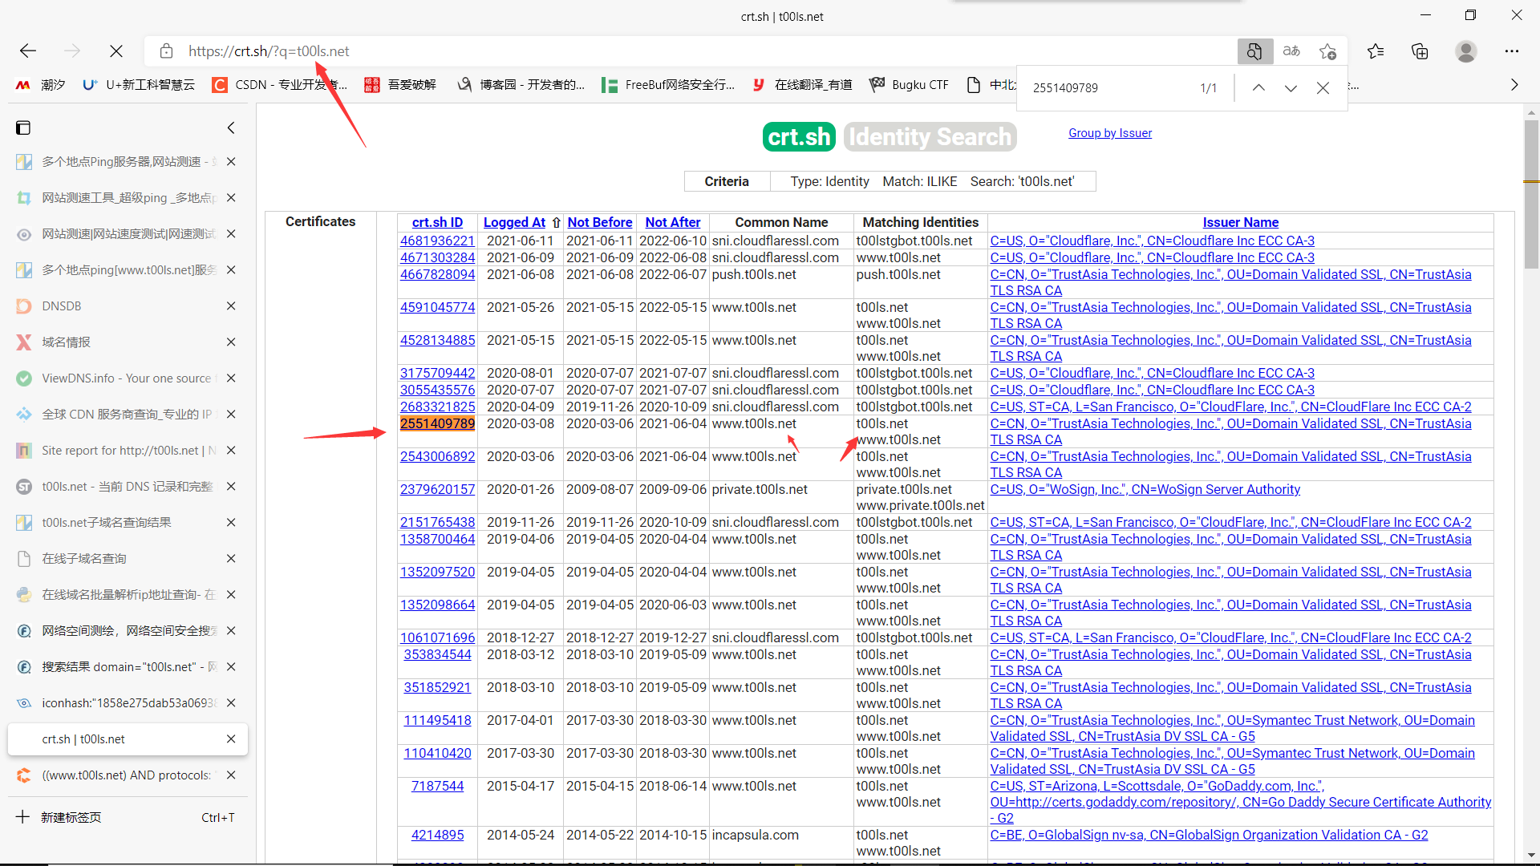Open the favorites list icon
Screen dimensions: 1540x866
(1376, 51)
